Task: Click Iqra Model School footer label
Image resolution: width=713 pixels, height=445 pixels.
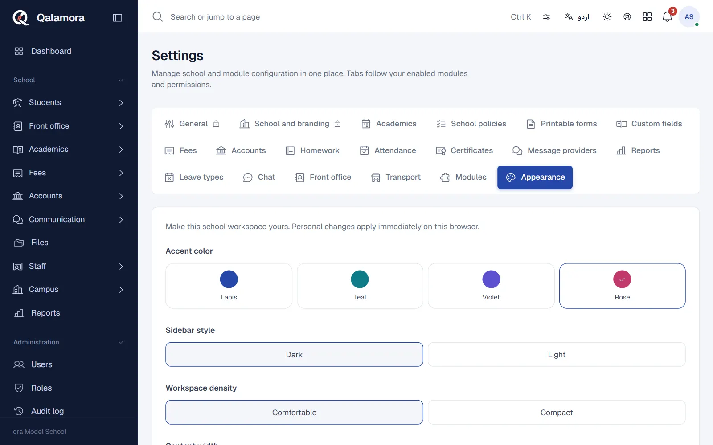Action: coord(39,432)
